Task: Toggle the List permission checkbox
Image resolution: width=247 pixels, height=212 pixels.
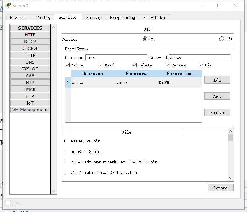Action: pos(201,65)
